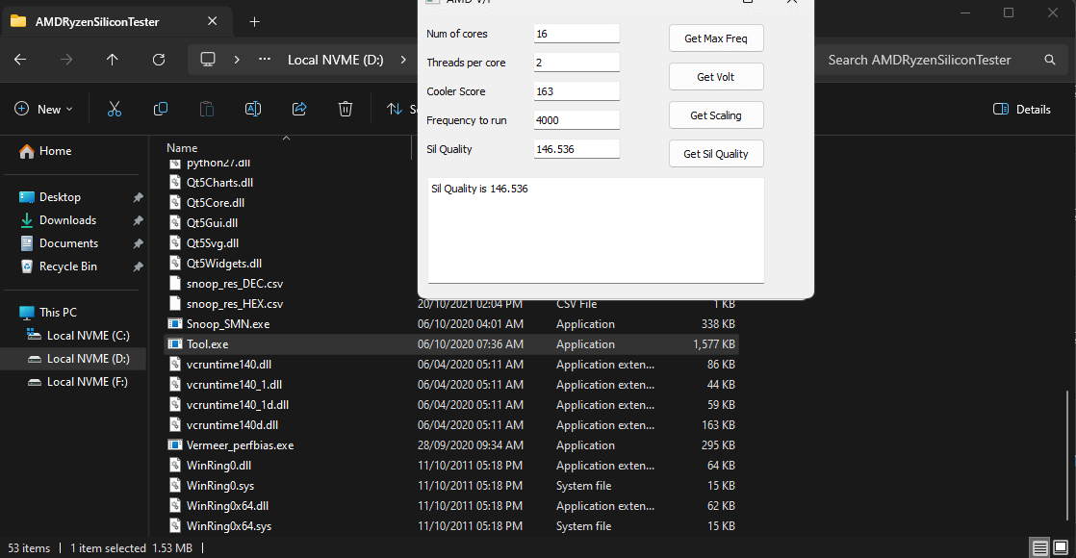1076x558 pixels.
Task: Click the Sort arrows icon in Explorer toolbar
Action: (x=395, y=109)
